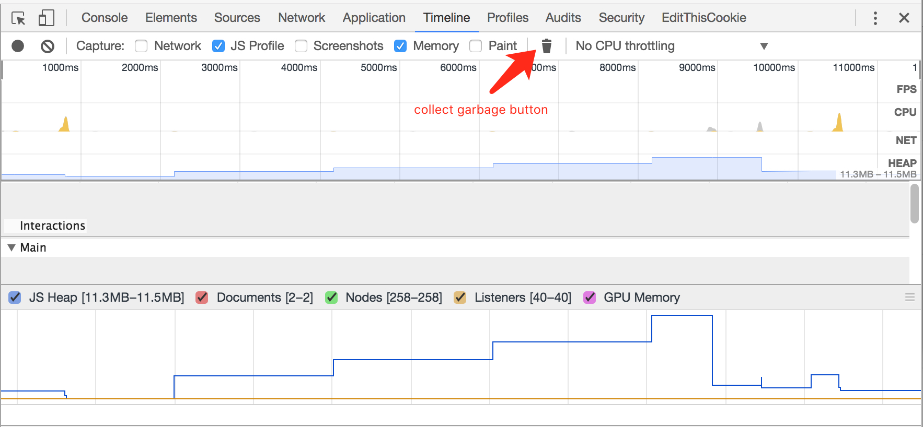
Task: Enable the Network capture checkbox
Action: [141, 46]
